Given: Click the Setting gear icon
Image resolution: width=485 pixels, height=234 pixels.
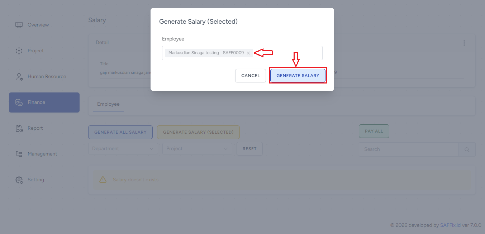Looking at the screenshot, I should pyautogui.click(x=19, y=180).
